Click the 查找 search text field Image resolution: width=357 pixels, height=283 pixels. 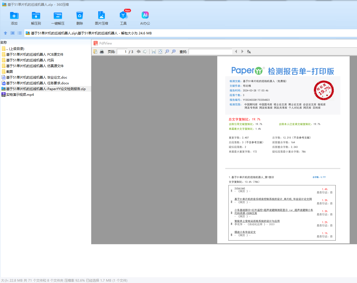(210, 52)
